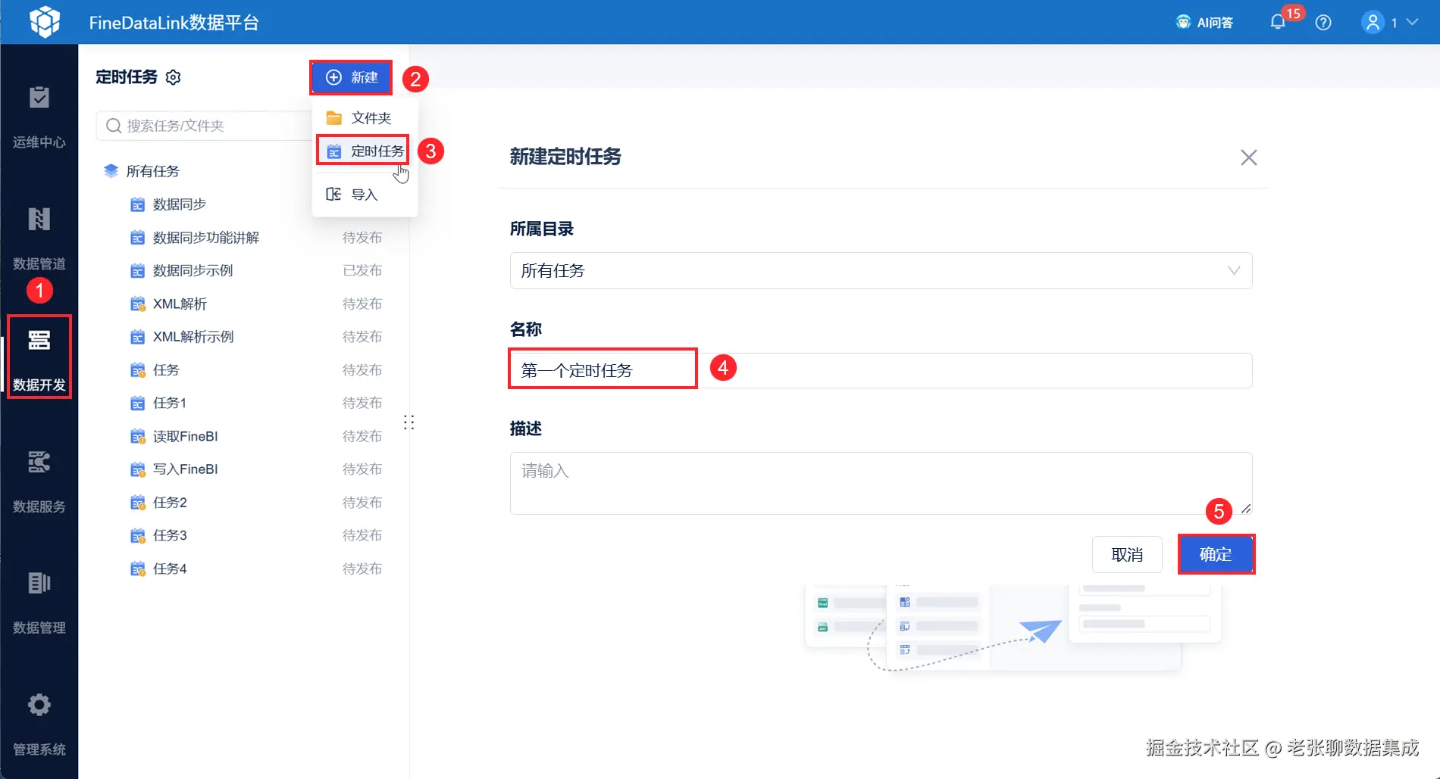
Task: Open the 写入FineBI task
Action: coord(186,469)
